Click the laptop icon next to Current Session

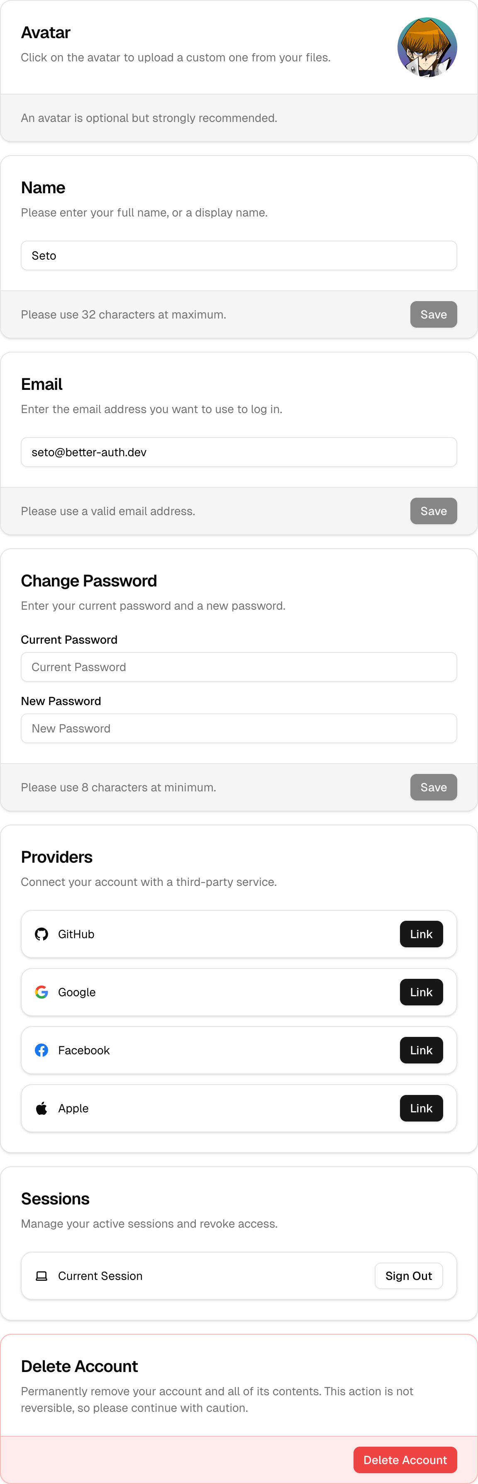point(41,1275)
